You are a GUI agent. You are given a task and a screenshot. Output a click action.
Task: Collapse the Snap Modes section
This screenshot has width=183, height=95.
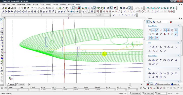point(179,26)
